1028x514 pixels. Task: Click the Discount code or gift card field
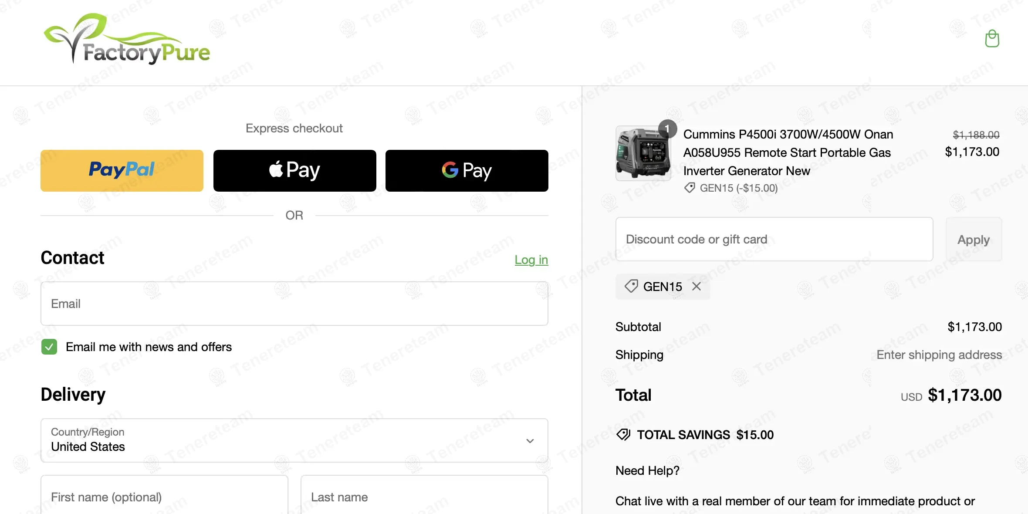(774, 239)
